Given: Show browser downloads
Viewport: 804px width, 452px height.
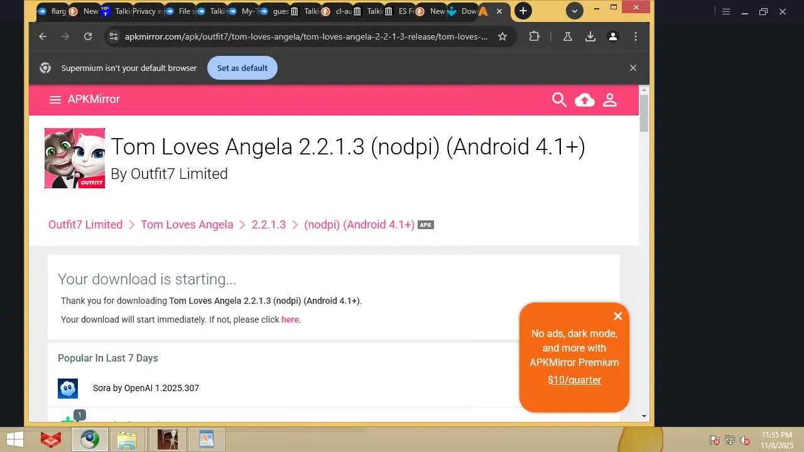Looking at the screenshot, I should (590, 36).
